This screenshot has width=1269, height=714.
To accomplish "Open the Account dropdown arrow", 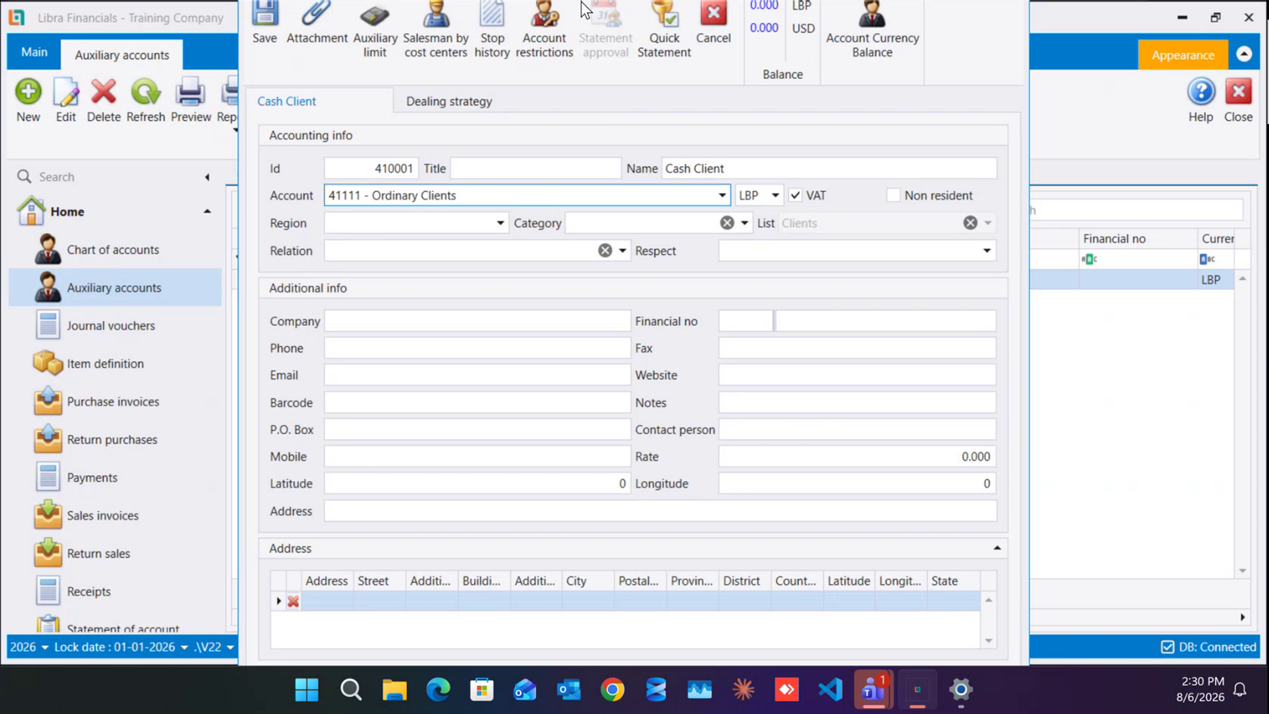I will pos(722,195).
